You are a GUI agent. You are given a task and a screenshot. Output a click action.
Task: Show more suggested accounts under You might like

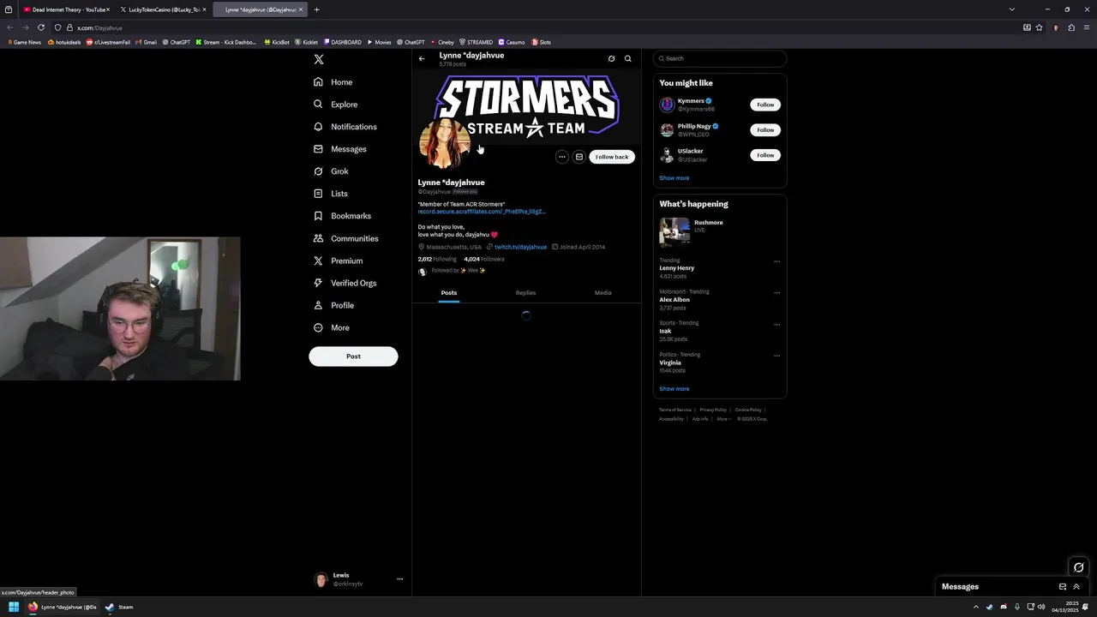(x=674, y=178)
